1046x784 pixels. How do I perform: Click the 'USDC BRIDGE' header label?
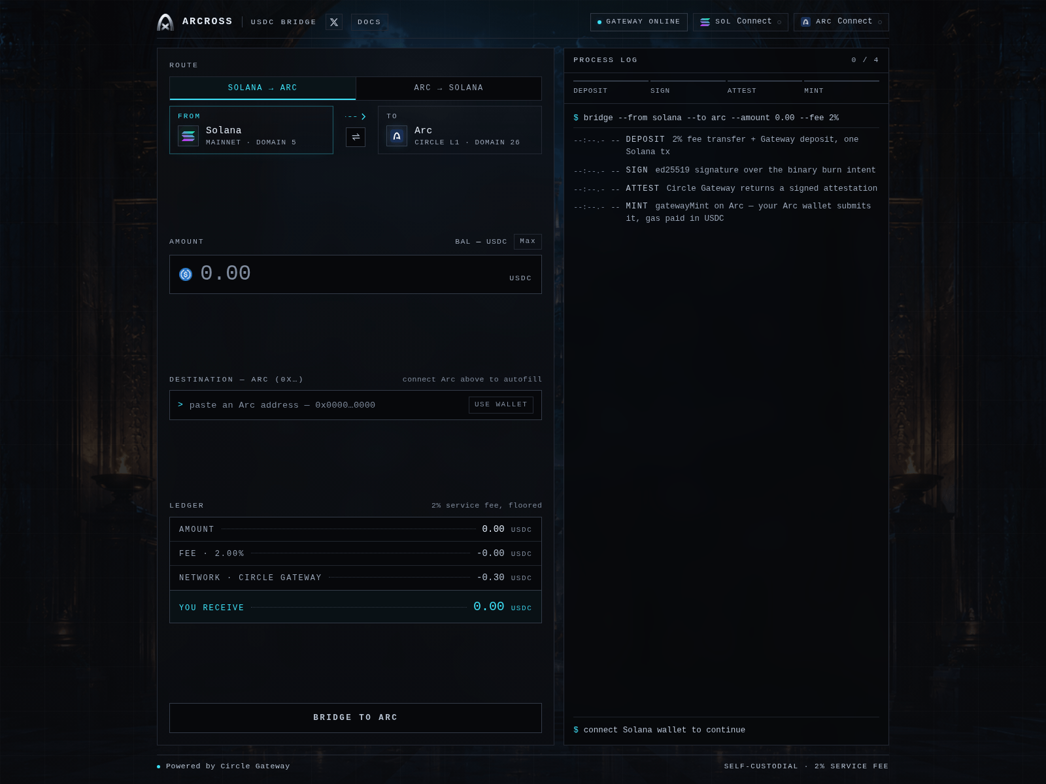[x=284, y=22]
